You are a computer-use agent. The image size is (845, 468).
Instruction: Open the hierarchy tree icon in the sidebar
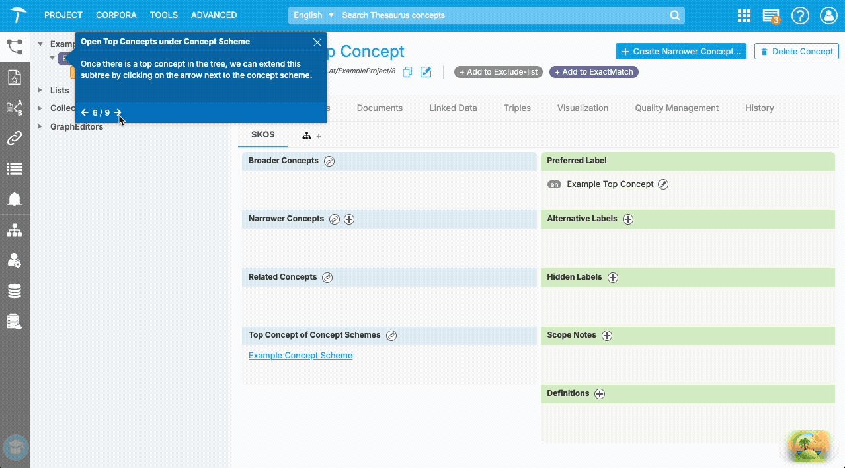tap(15, 230)
